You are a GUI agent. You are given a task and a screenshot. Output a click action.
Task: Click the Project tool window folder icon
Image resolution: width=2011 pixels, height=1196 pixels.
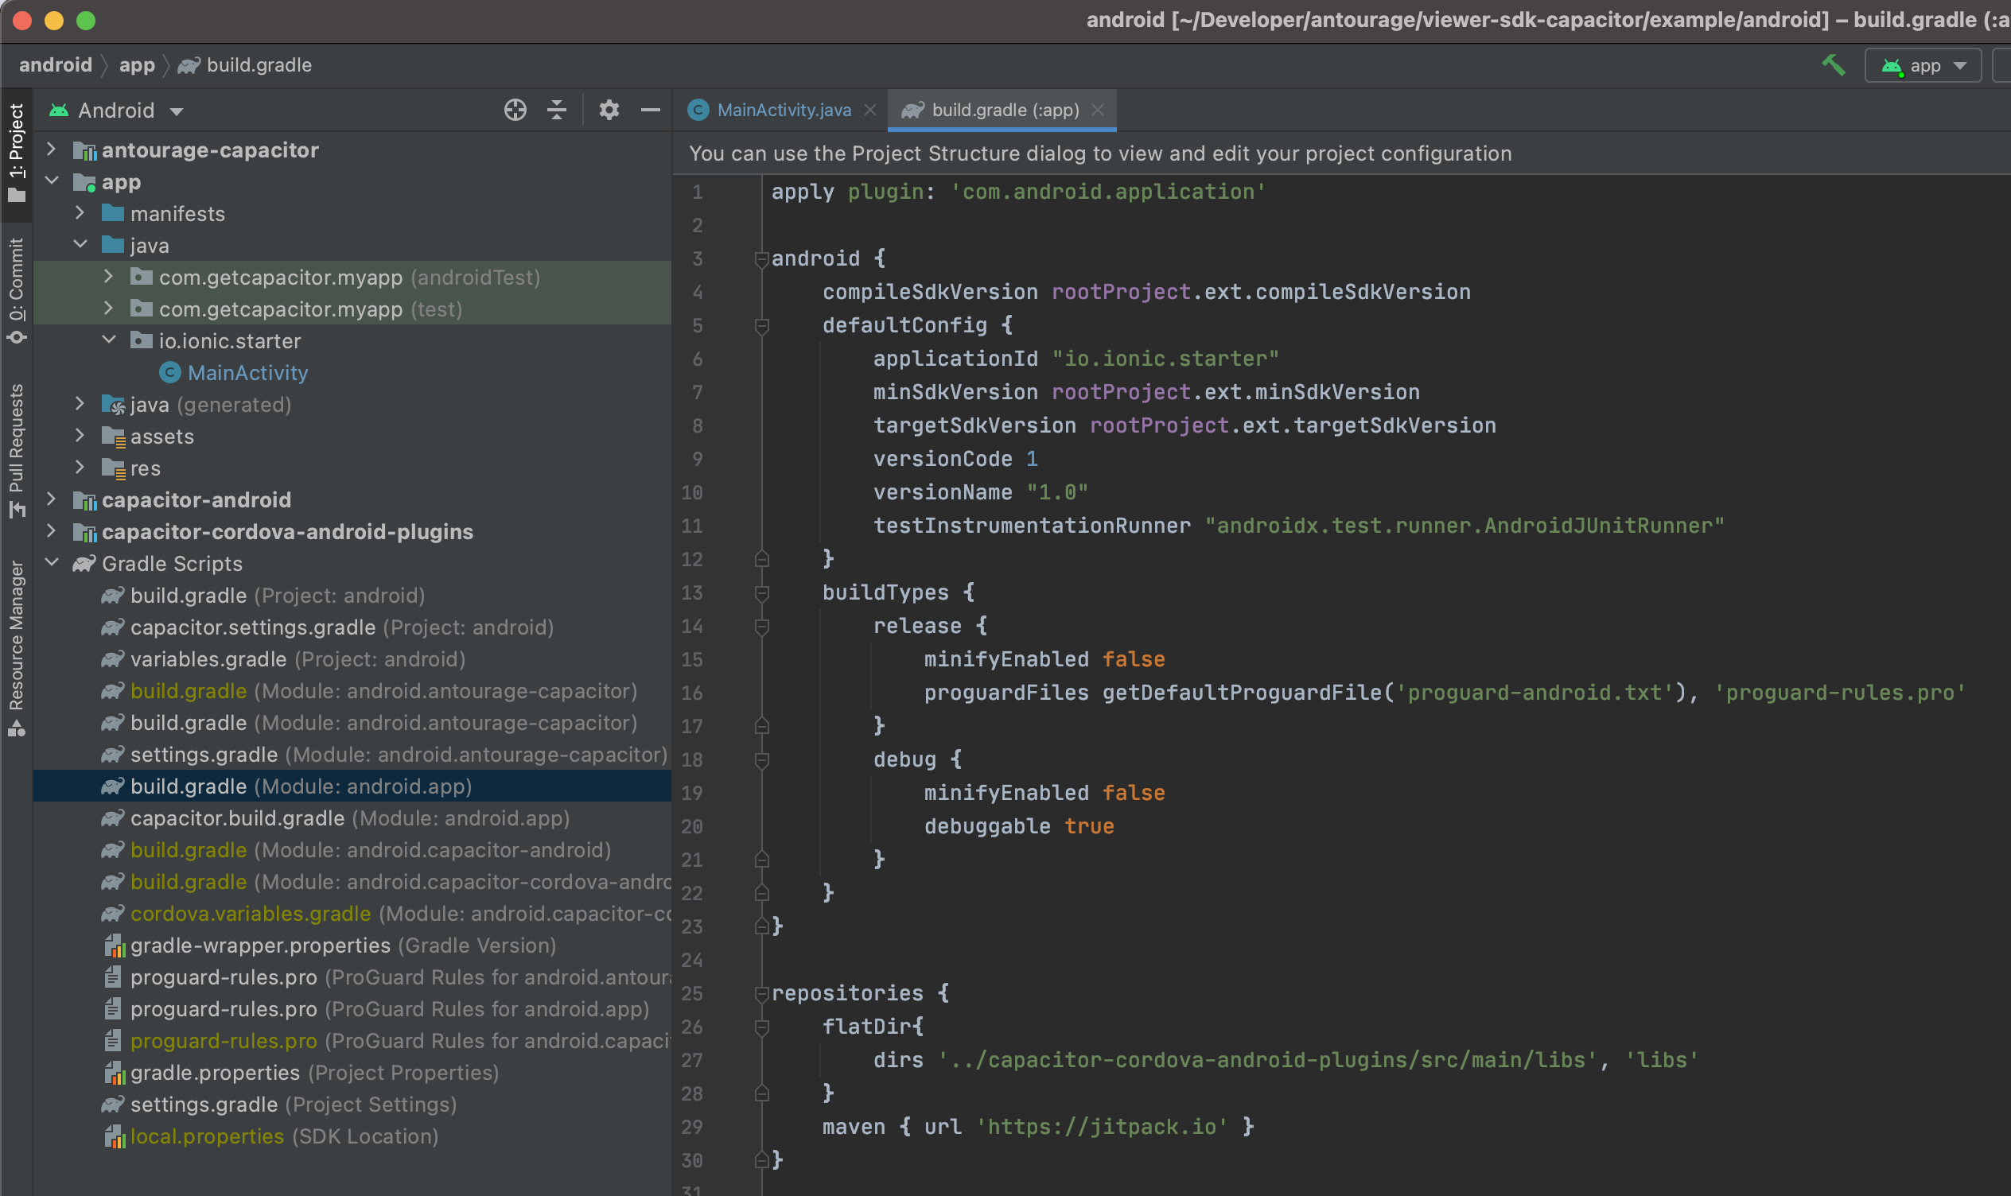tap(16, 194)
